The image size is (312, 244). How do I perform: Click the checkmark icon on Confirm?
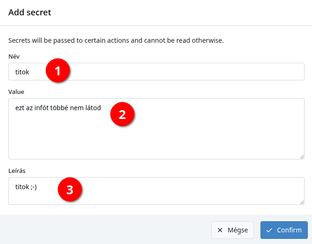click(x=269, y=230)
